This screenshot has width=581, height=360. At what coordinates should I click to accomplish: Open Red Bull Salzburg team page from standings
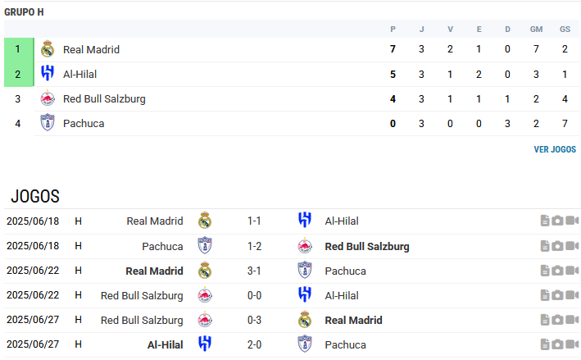click(x=104, y=98)
